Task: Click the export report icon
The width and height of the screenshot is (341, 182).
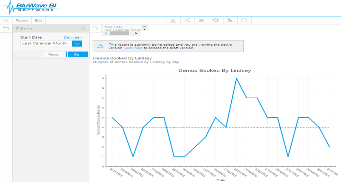Action: (173, 20)
